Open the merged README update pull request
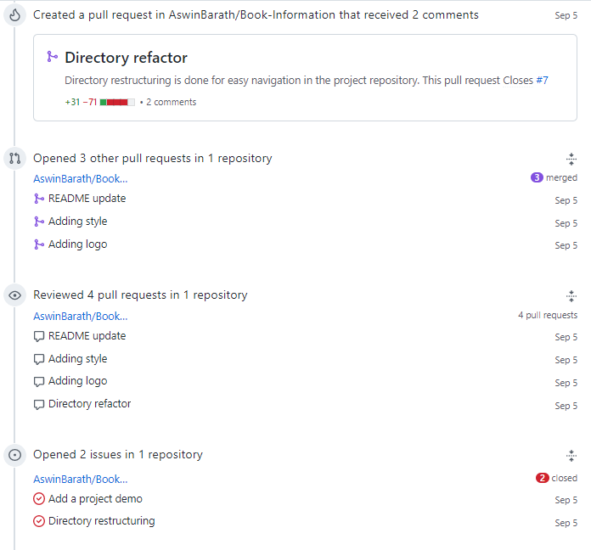Image resolution: width=591 pixels, height=550 pixels. (x=87, y=199)
